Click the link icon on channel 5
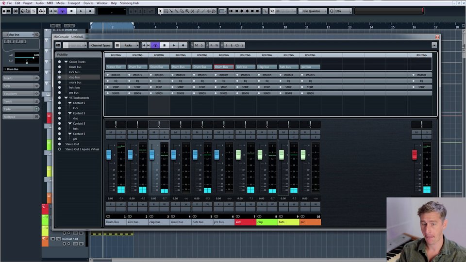 click(195, 216)
